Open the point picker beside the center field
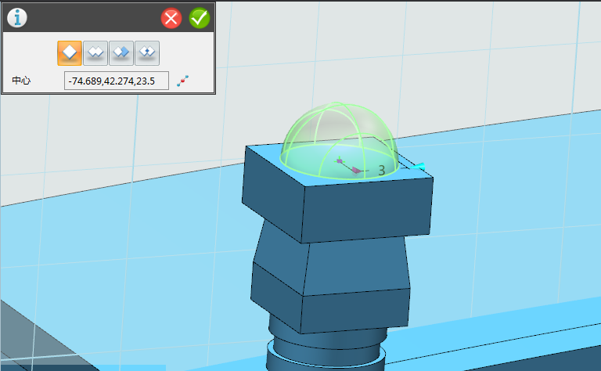This screenshot has height=371, width=601. [183, 81]
